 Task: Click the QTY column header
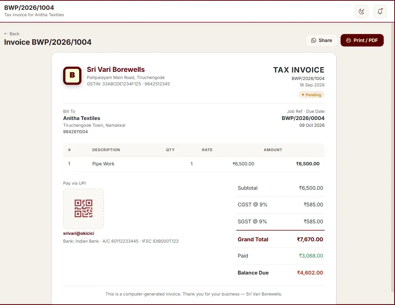pyautogui.click(x=170, y=150)
